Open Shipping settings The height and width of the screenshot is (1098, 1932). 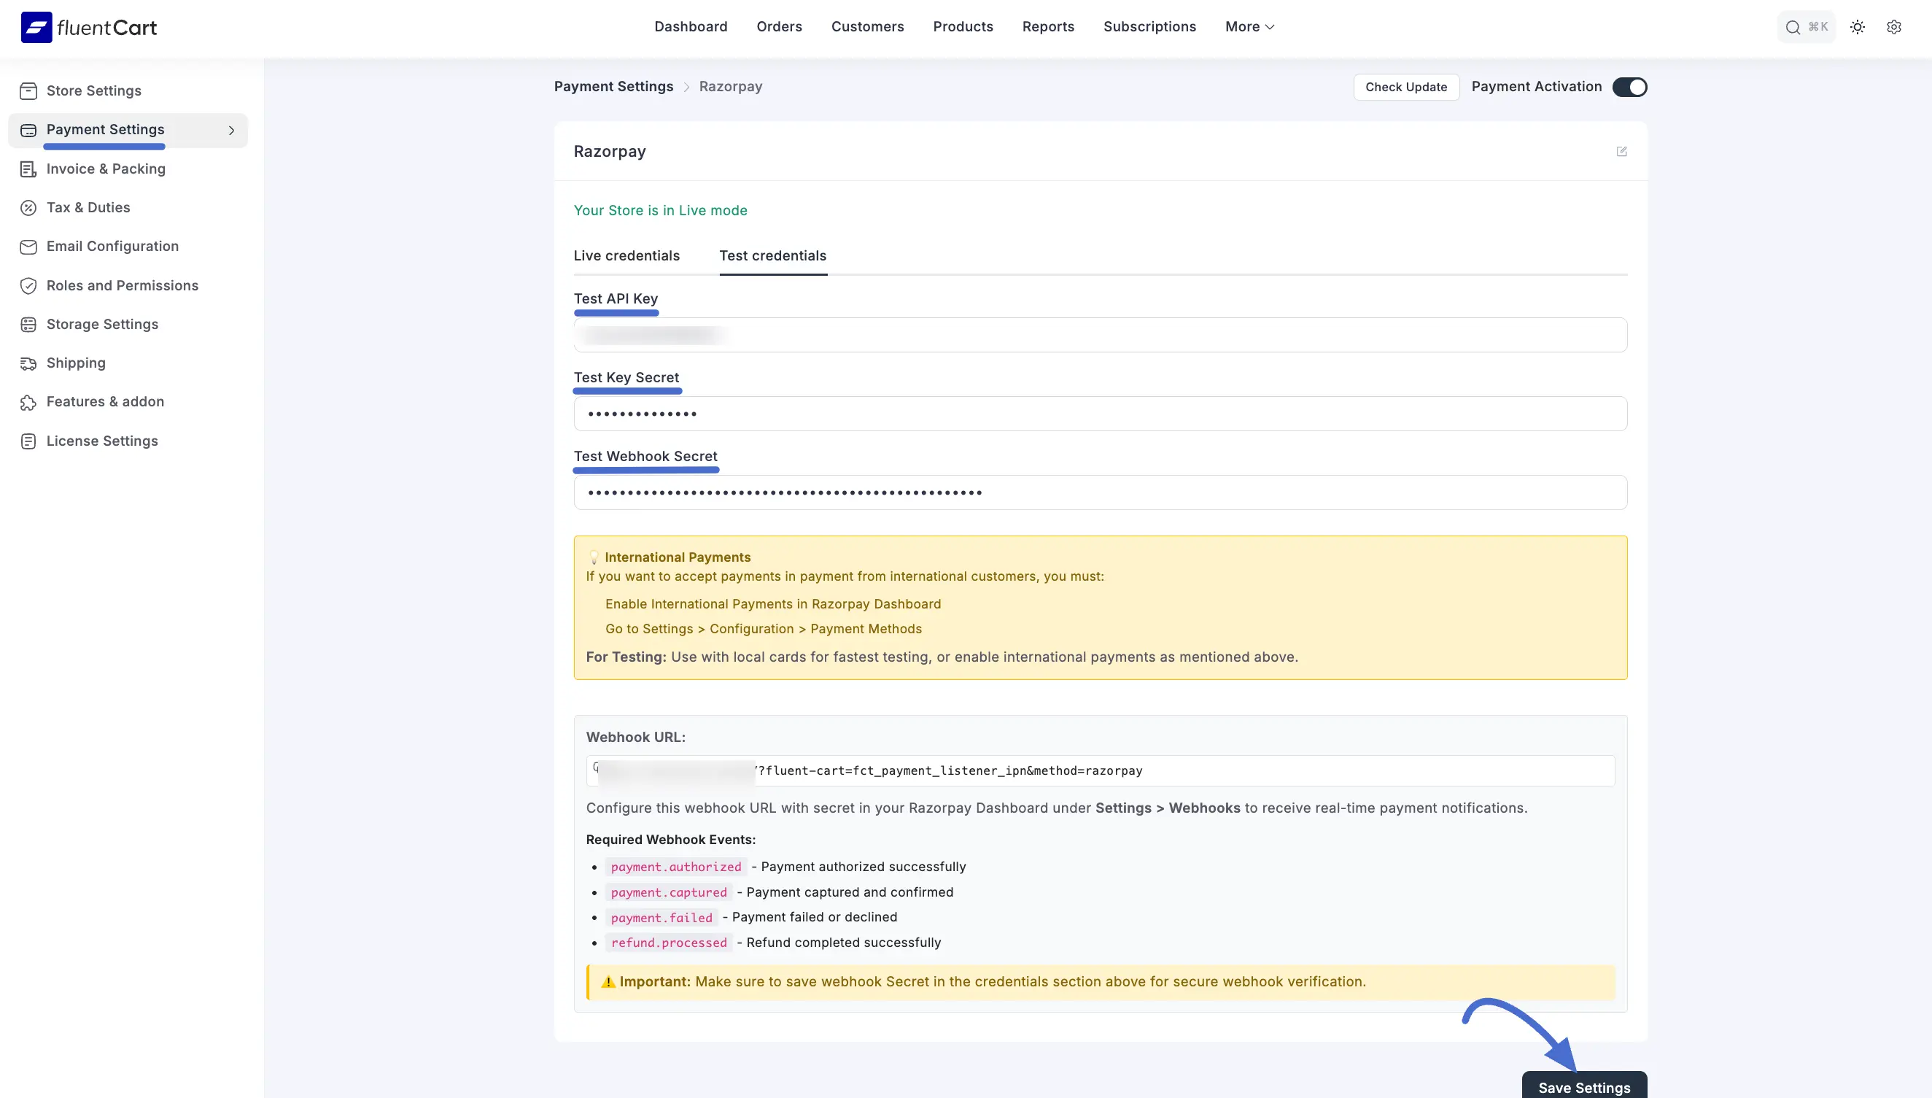[75, 363]
